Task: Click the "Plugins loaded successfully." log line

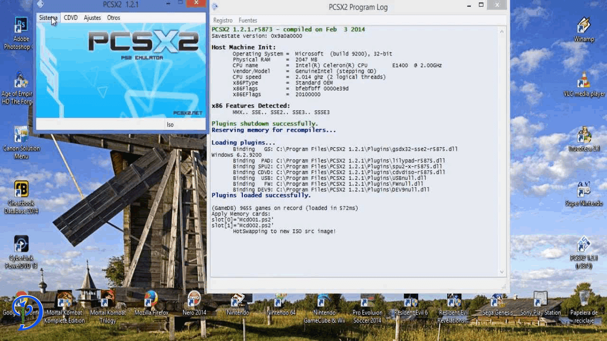Action: coord(261,195)
